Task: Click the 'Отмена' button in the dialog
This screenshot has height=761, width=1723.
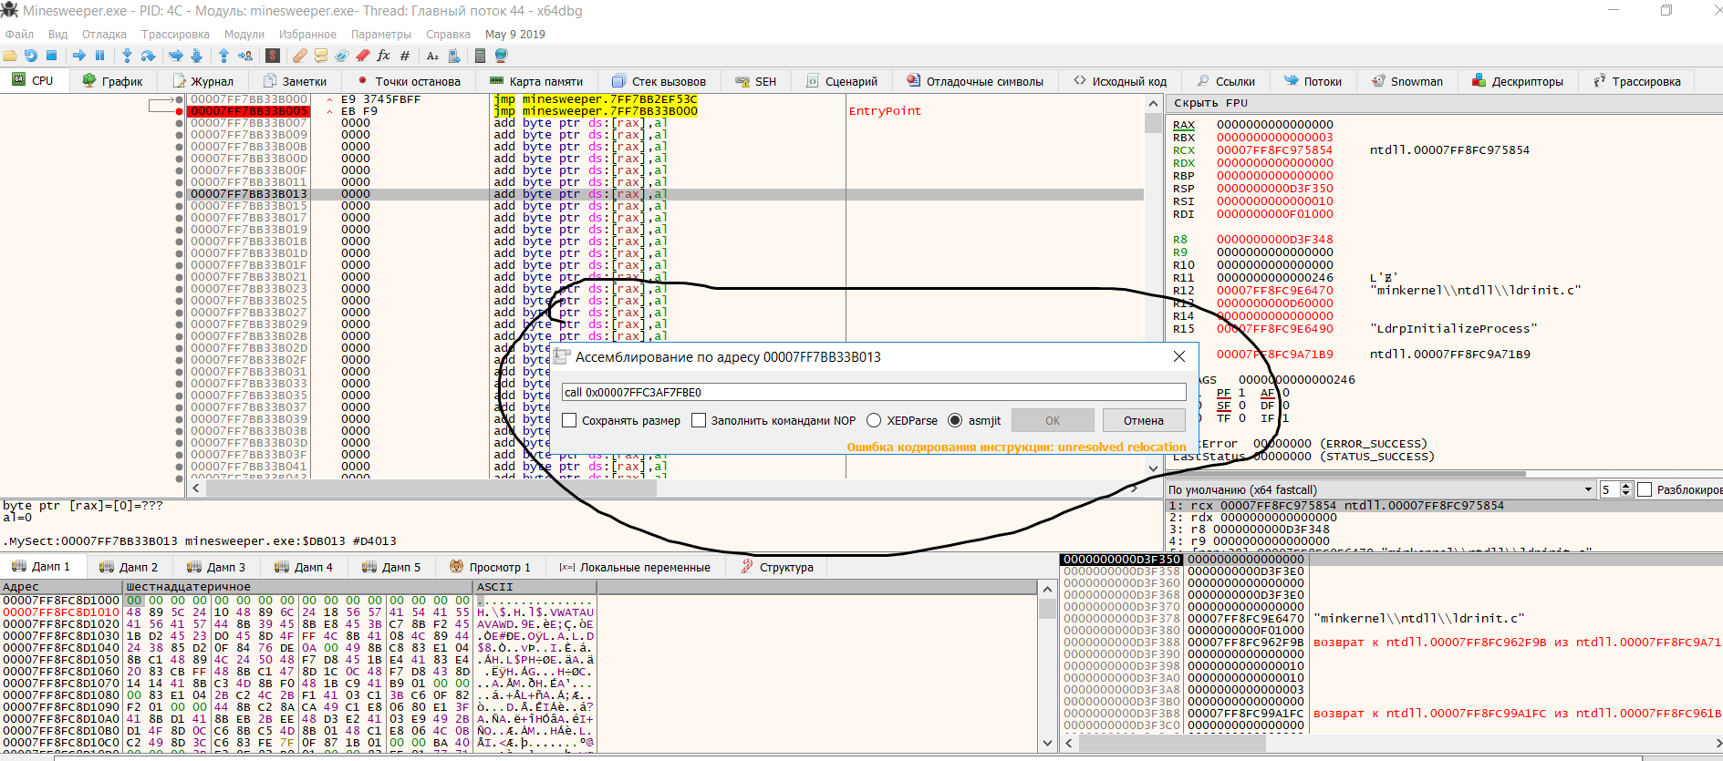Action: (x=1143, y=420)
